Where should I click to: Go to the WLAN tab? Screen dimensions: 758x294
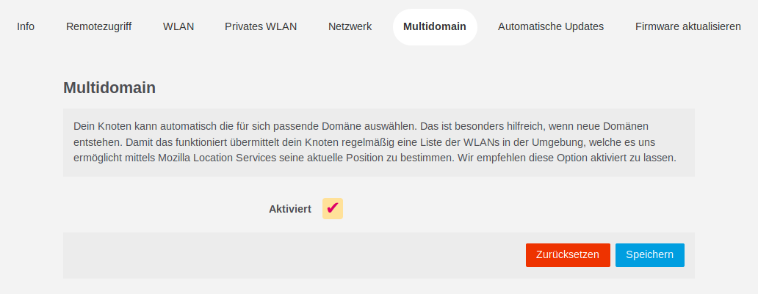(x=178, y=26)
